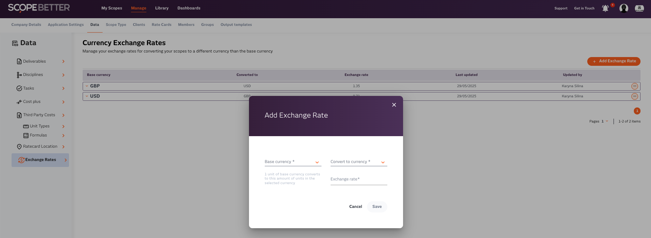Expand the Third Party Costs section
651x238 pixels.
pyautogui.click(x=63, y=115)
